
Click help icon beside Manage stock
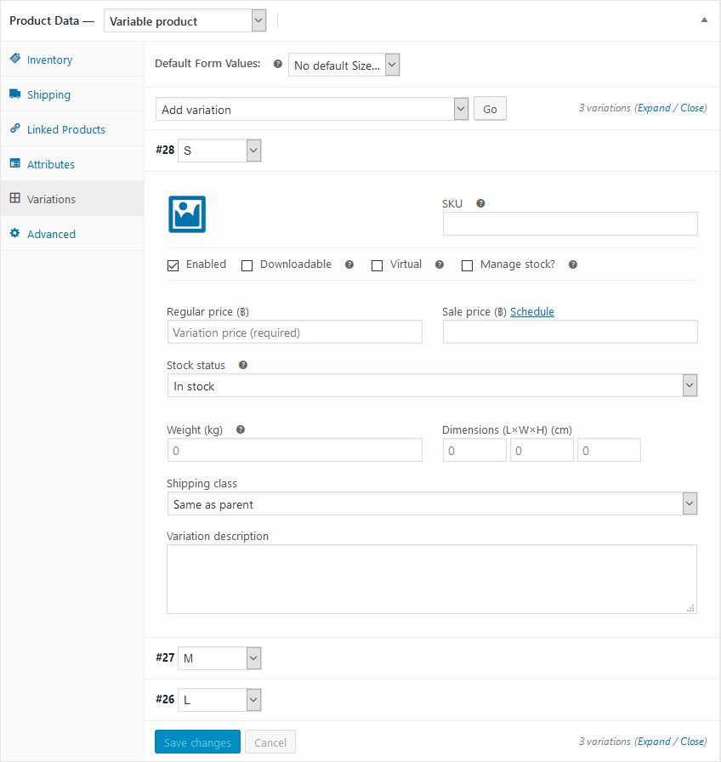pyautogui.click(x=573, y=264)
